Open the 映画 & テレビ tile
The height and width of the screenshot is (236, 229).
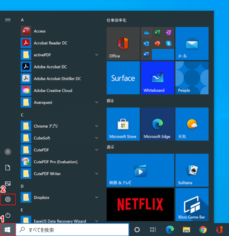(140, 170)
